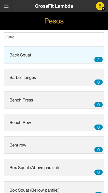This screenshot has height=193, width=108.
Task: Open Box Squat (Bellow parallel)
Action: click(54, 187)
